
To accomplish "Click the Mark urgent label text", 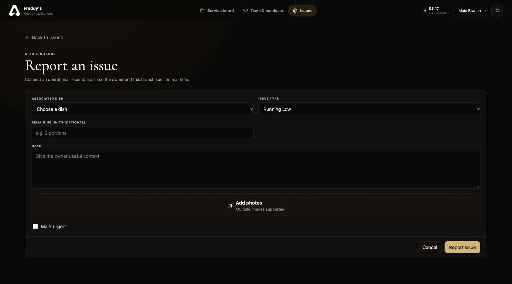I will point(54,226).
